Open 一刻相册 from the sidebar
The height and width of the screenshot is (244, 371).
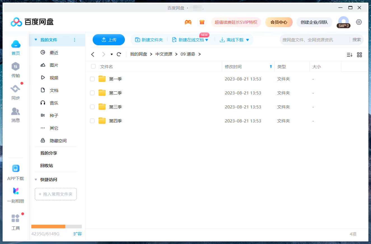pos(15,195)
